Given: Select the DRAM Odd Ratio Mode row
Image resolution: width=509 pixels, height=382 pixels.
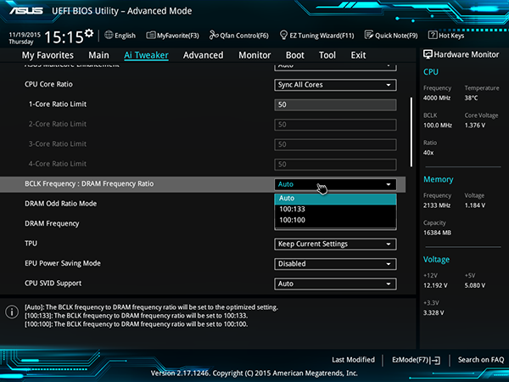Looking at the screenshot, I should [61, 204].
